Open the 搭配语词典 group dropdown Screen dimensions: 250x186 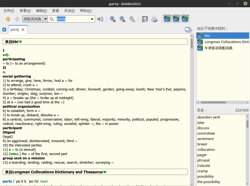click(45, 19)
